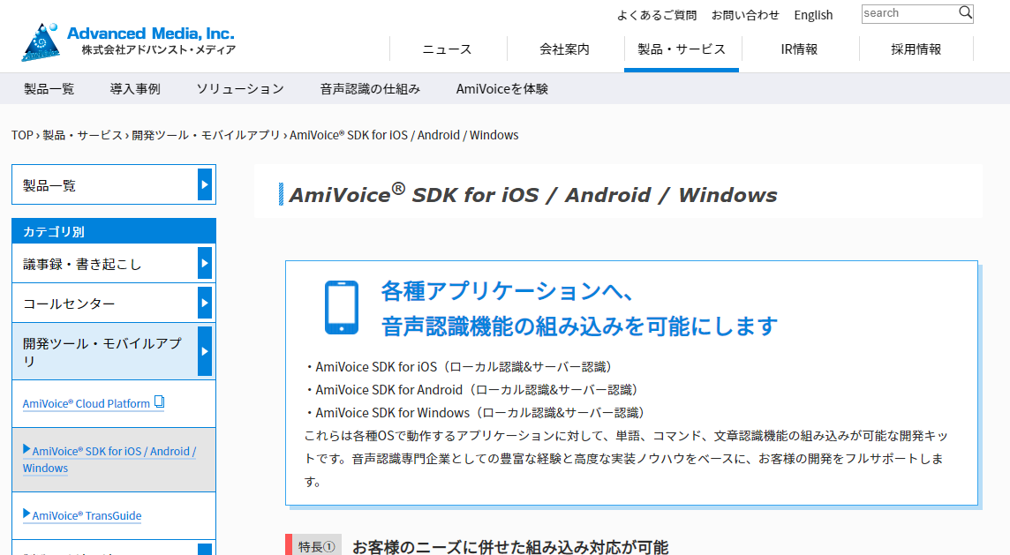Click the external-window icon beside Cloud Platform
Viewport: 1010px width, 555px height.
click(159, 402)
